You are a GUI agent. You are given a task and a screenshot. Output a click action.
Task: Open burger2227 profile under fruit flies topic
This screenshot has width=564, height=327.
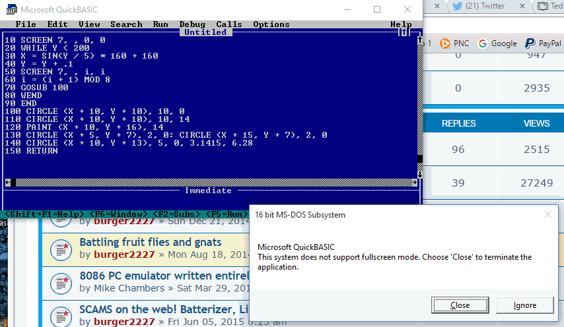124,254
